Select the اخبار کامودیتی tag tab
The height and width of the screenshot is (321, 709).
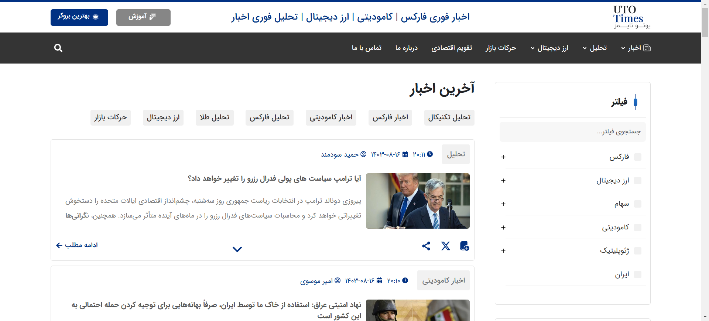coord(331,117)
